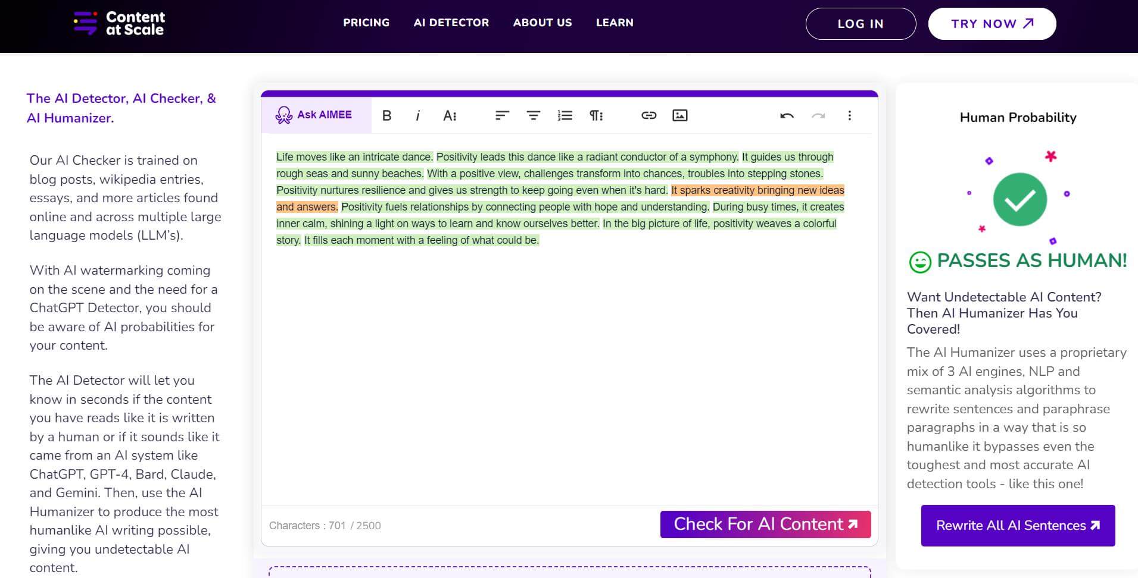Redo the last edit
Image resolution: width=1138 pixels, height=578 pixels.
click(x=818, y=115)
